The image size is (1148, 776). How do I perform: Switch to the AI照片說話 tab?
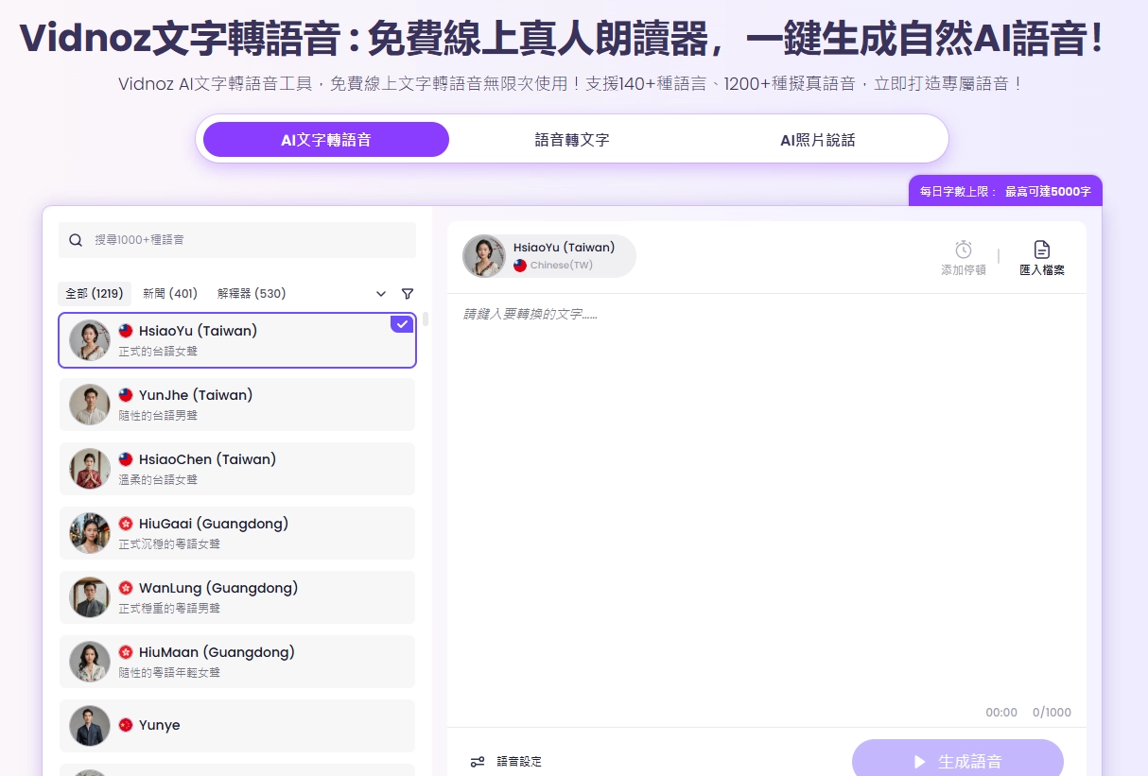pyautogui.click(x=817, y=140)
